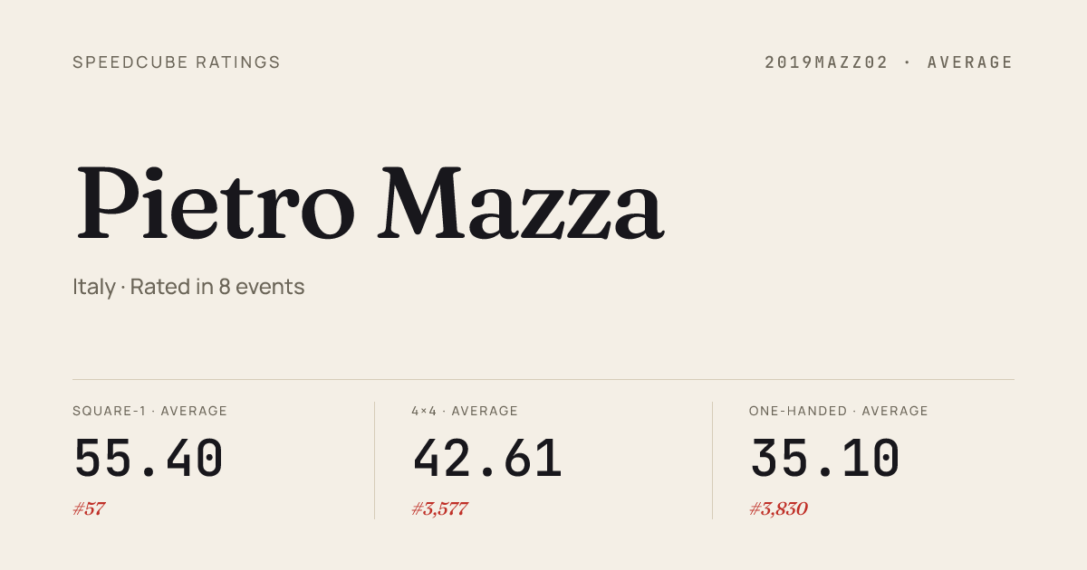Image resolution: width=1087 pixels, height=570 pixels.
Task: Click vertical divider between 4×4 and One-Handed
Action: (x=712, y=460)
